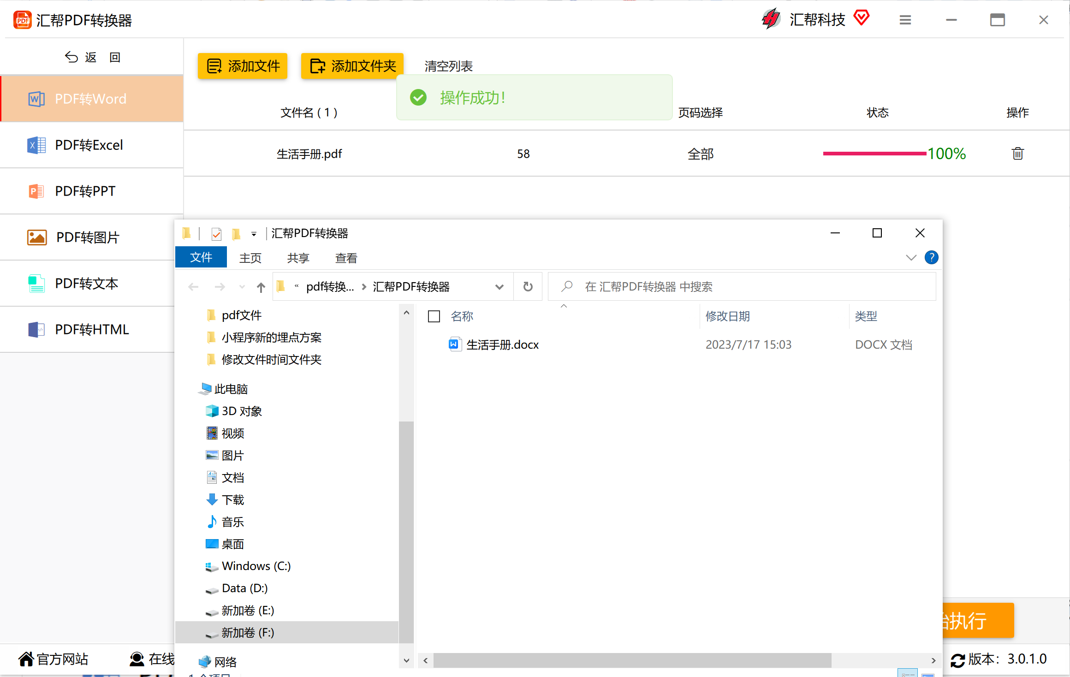Click the 添加文件夹 button
The width and height of the screenshot is (1070, 677).
point(352,66)
